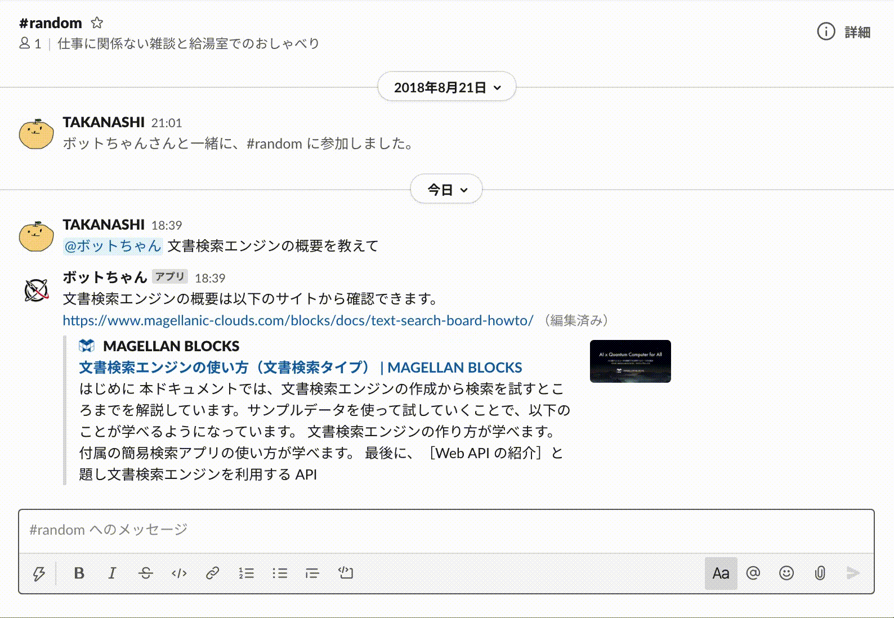Open the emoji picker
The image size is (894, 618).
point(786,573)
